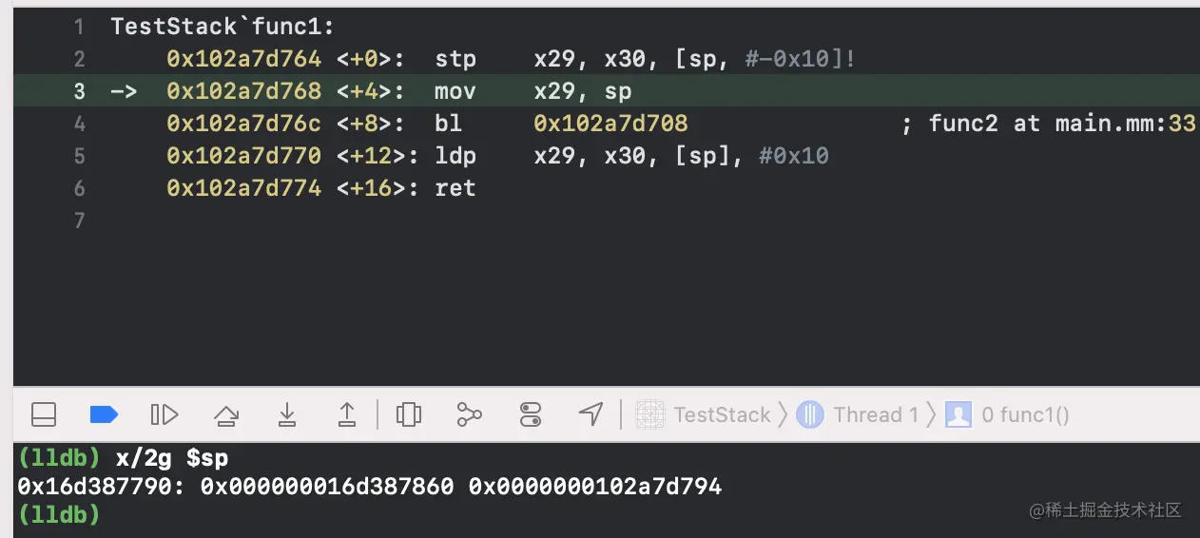Click the empty lldb prompt line

click(59, 514)
